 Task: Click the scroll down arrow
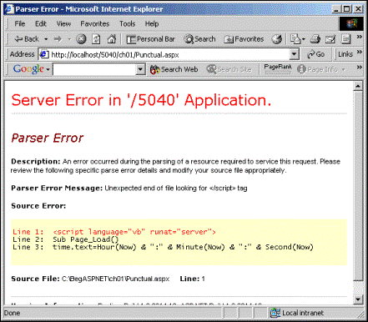pyautogui.click(x=358, y=299)
